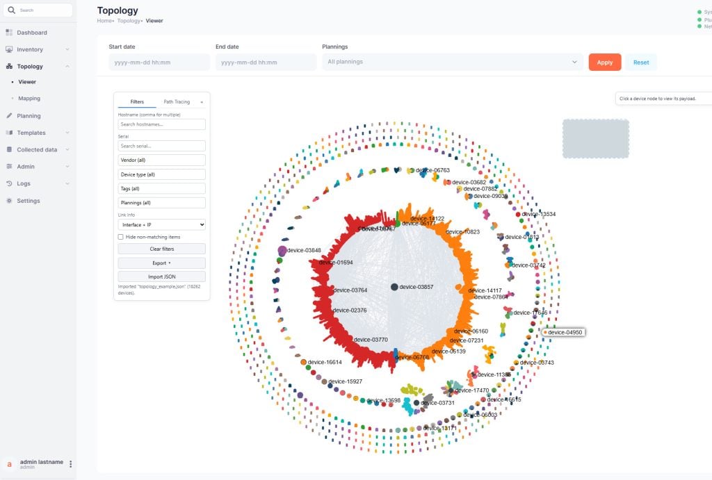Click the device-10823 label
The image size is (712, 480).
(x=462, y=232)
